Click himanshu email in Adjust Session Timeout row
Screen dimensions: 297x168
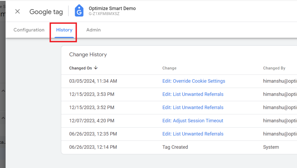(x=280, y=121)
